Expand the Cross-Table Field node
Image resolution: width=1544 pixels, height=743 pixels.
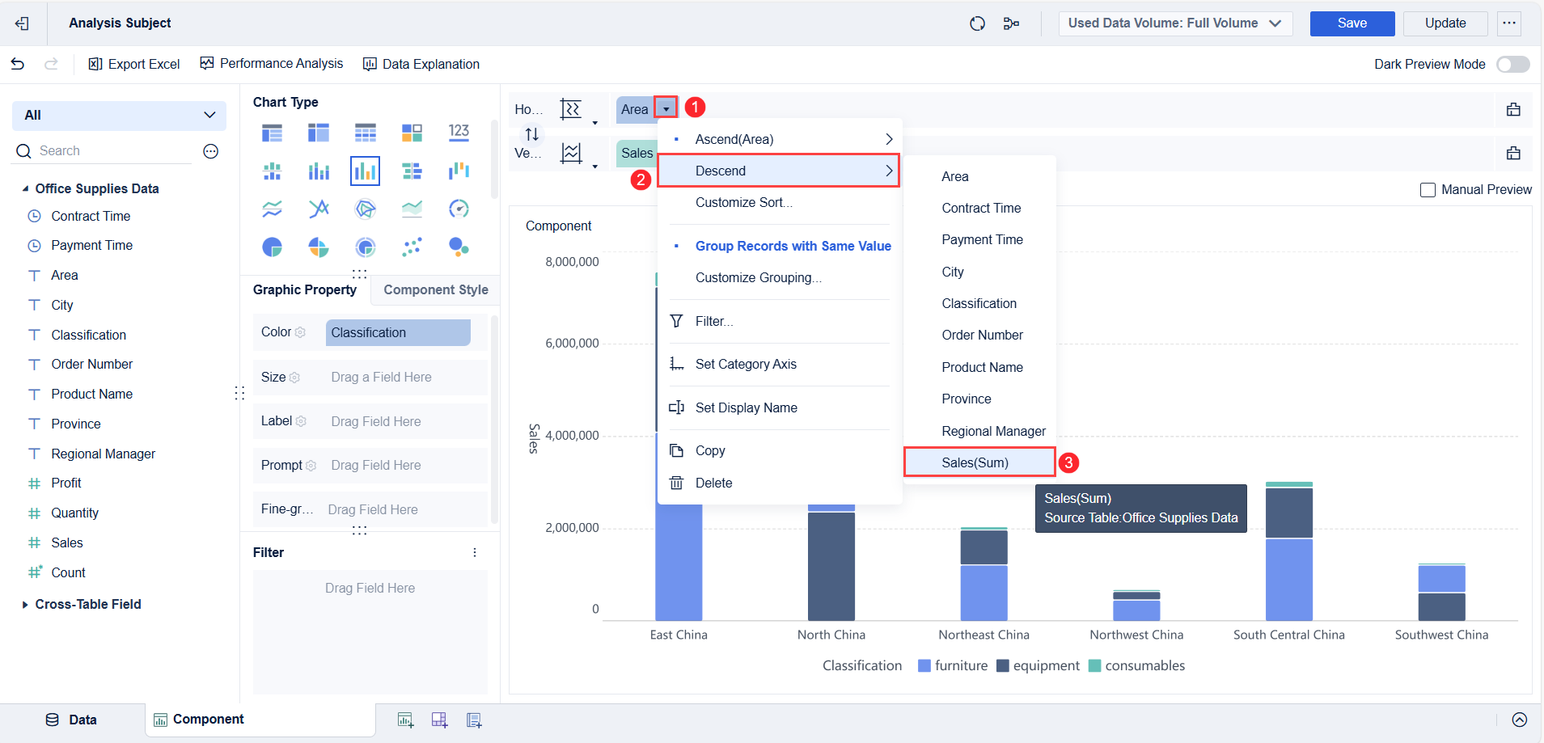tap(25, 604)
